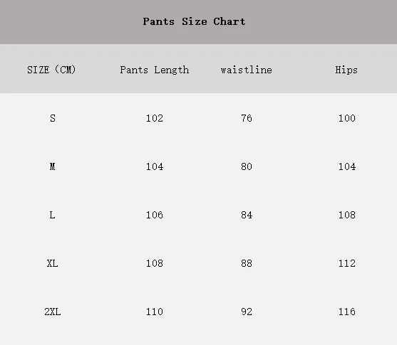Click the waistline column header

click(x=247, y=70)
